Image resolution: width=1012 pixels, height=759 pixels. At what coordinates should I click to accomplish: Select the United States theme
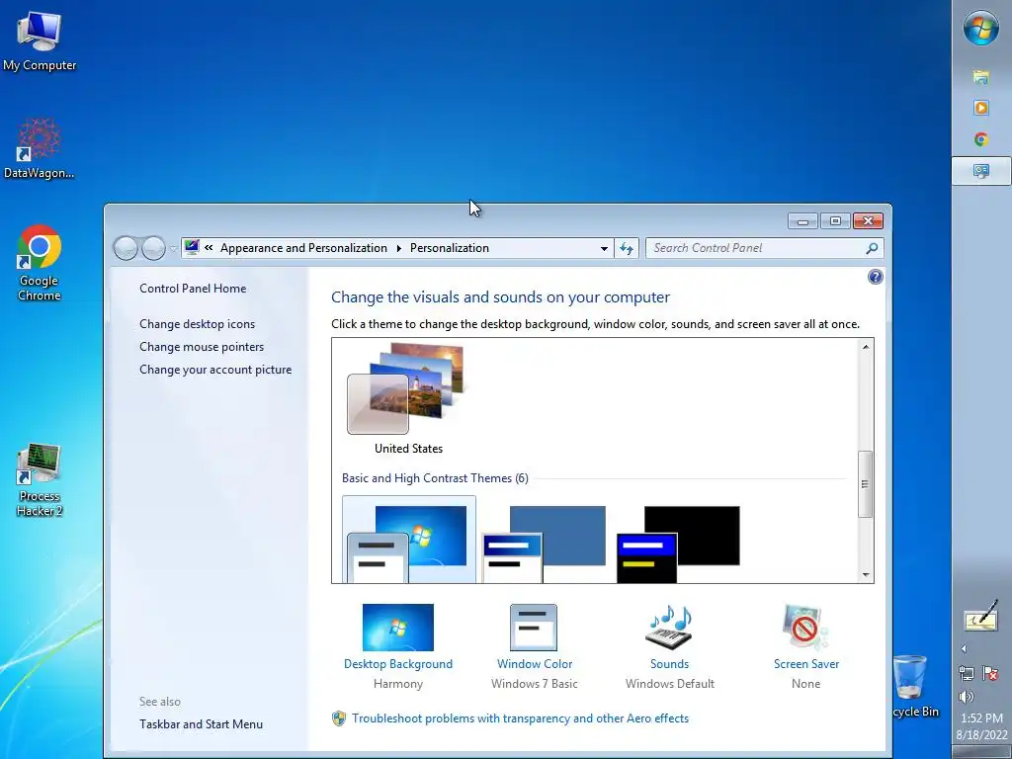point(408,398)
